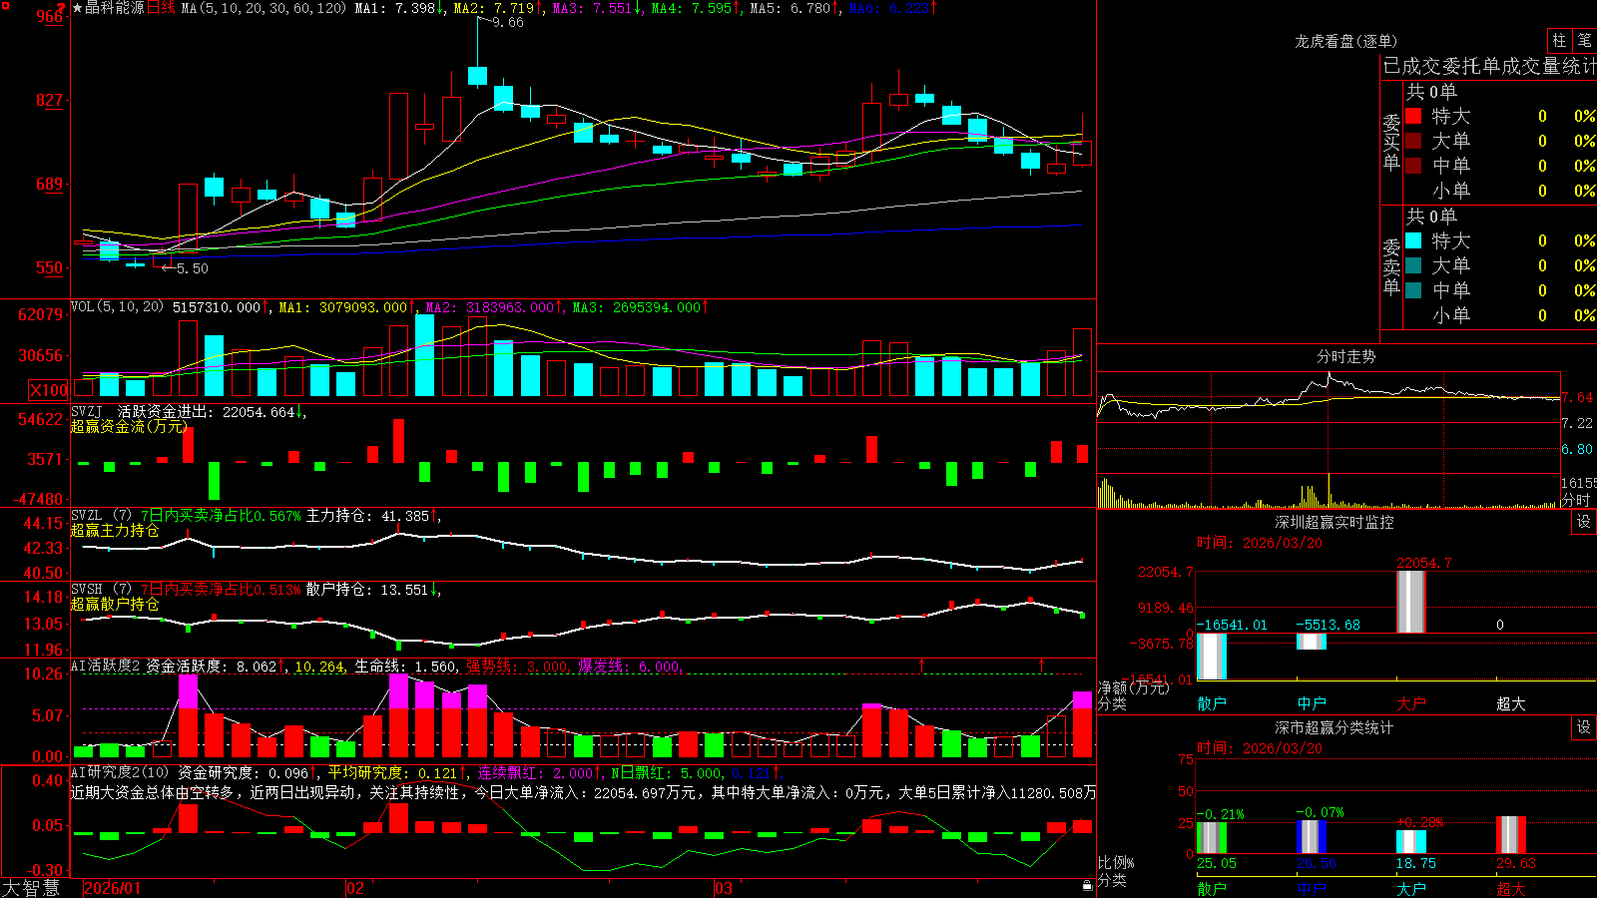Click the small red icon beside the 晶科能源 star
The image size is (1597, 898).
click(x=63, y=6)
